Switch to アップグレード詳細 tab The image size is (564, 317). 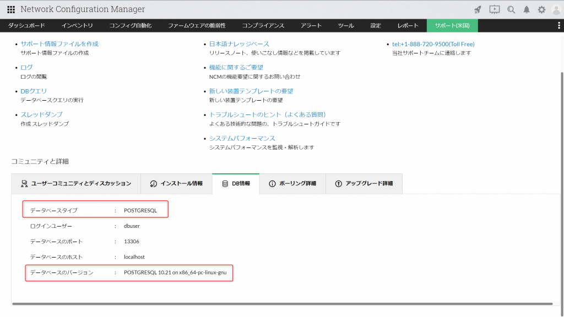coord(364,184)
